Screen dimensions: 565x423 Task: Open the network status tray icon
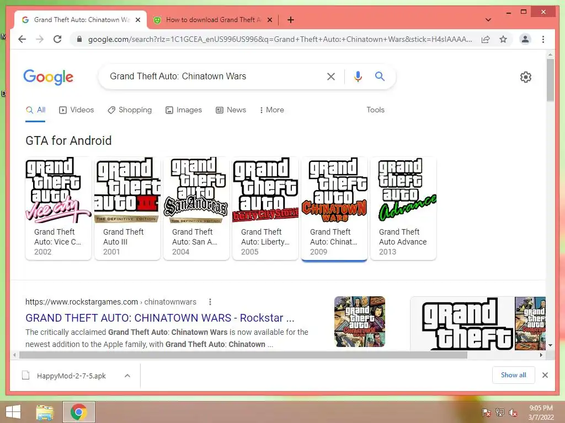click(x=500, y=413)
